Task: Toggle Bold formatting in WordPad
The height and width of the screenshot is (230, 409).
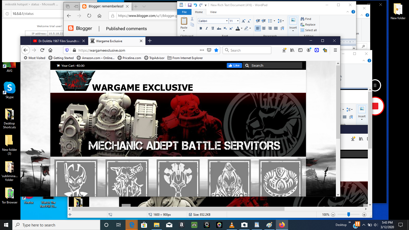Action: tap(201, 28)
